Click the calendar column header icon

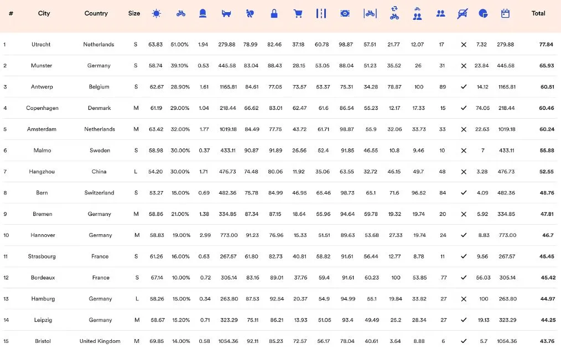(505, 14)
